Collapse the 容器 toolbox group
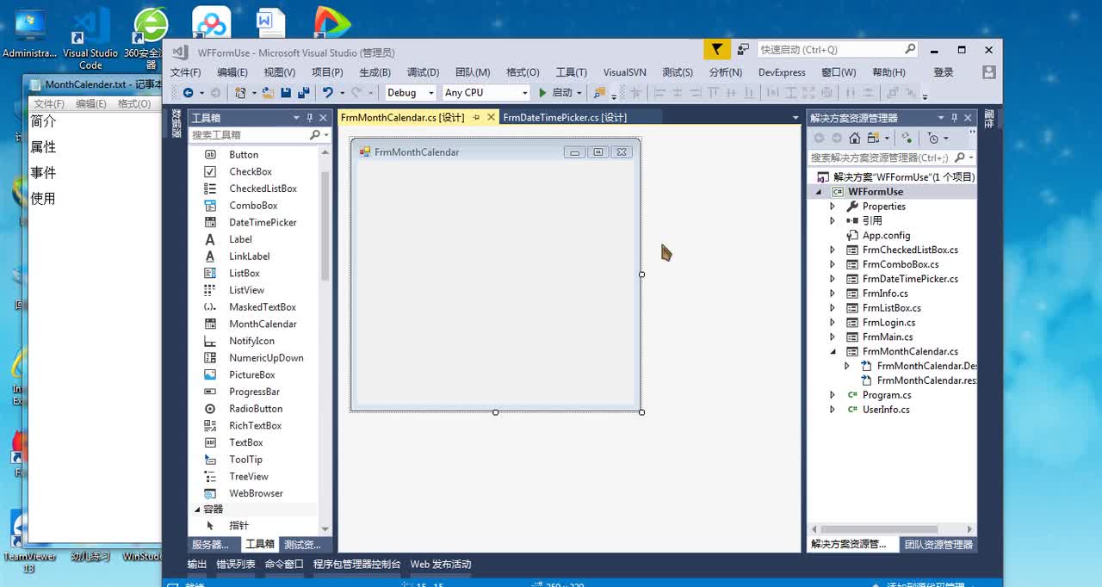The height and width of the screenshot is (587, 1102). (x=197, y=510)
